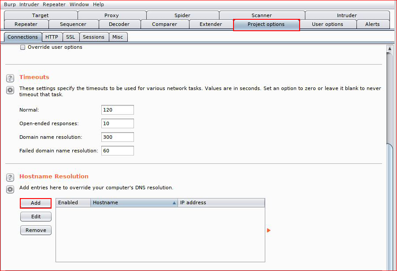The height and width of the screenshot is (271, 397).
Task: Click the Open-ended responses timeout field
Action: pyautogui.click(x=118, y=123)
